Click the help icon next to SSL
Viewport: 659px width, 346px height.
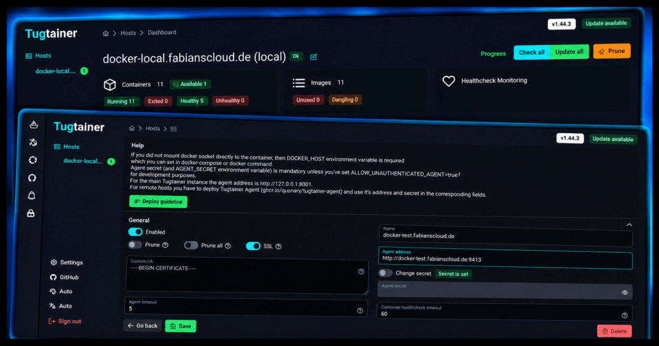tap(278, 246)
